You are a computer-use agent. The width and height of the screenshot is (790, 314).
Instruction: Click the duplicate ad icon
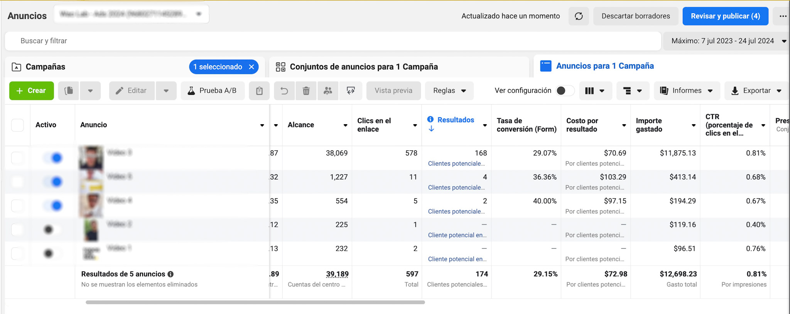69,91
